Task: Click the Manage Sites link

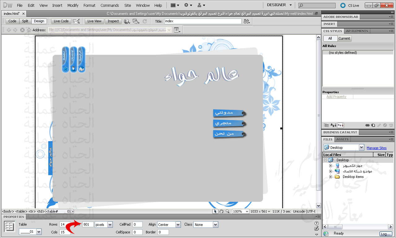Action: click(377, 148)
